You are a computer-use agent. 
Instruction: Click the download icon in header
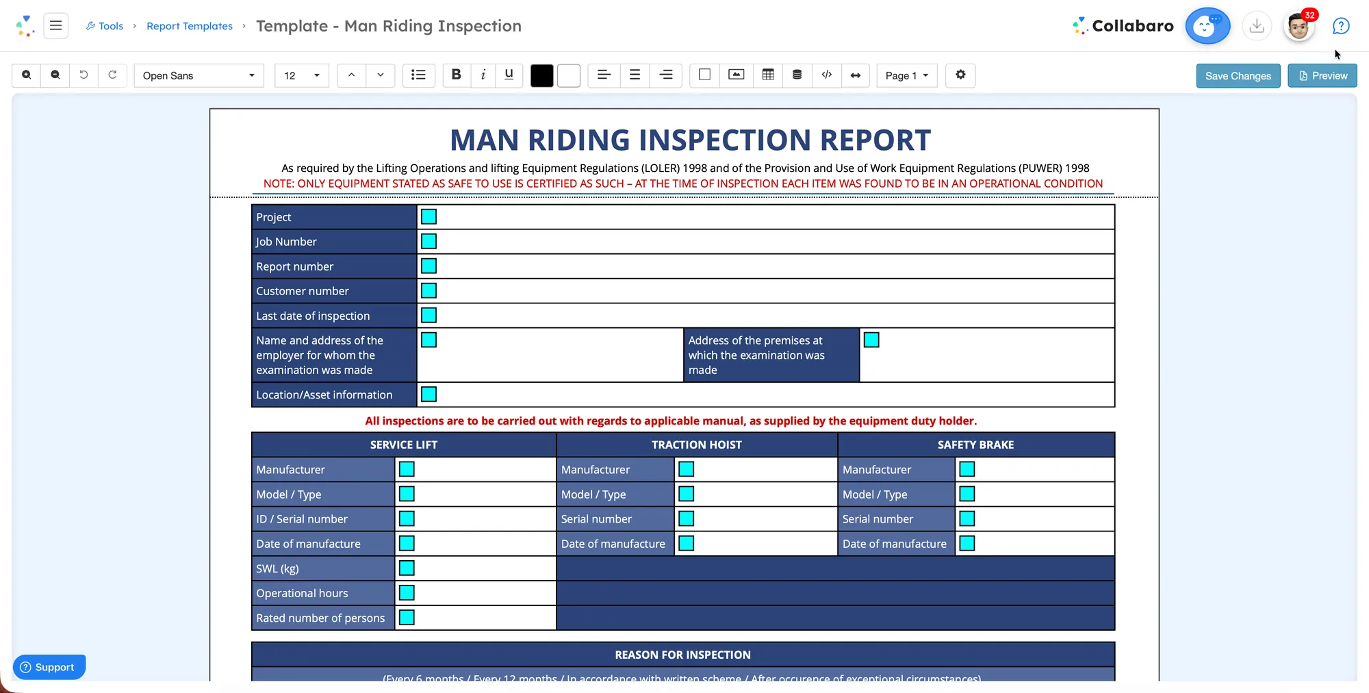tap(1257, 26)
